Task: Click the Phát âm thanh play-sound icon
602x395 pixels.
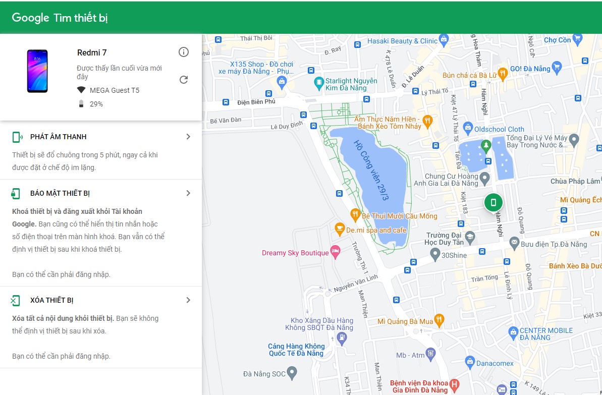Action: (x=17, y=137)
